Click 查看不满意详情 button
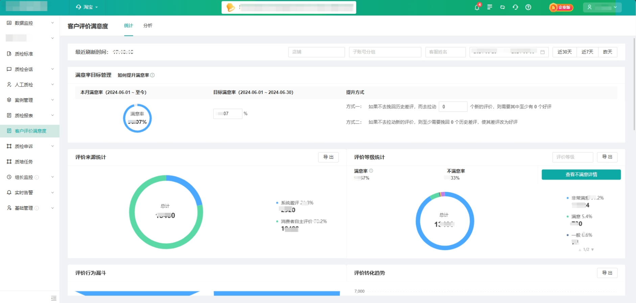Viewport: 636px width, 303px height. coord(581,175)
